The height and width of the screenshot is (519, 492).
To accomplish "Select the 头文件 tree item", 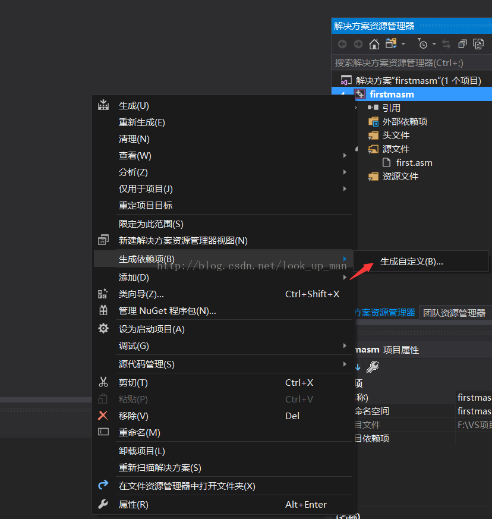I will coord(396,136).
